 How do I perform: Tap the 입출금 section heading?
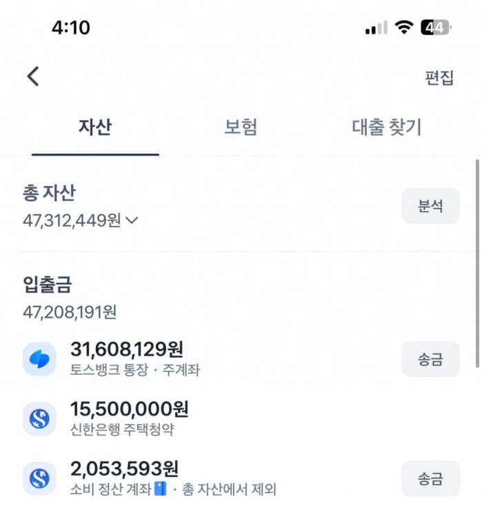pyautogui.click(x=47, y=283)
